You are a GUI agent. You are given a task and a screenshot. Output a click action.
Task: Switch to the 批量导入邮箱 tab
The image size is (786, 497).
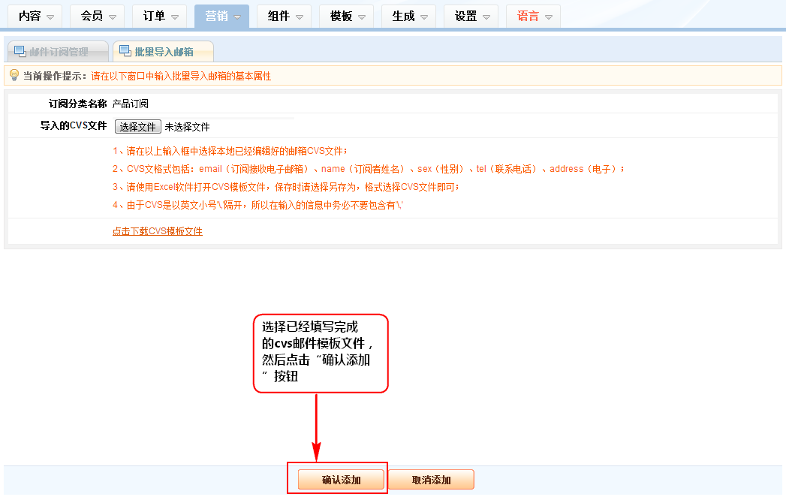click(x=163, y=52)
